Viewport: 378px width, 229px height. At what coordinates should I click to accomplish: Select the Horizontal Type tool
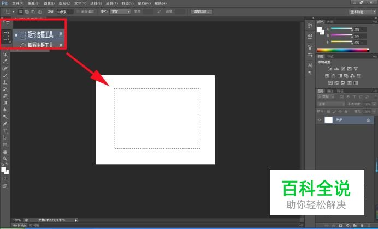(5, 131)
